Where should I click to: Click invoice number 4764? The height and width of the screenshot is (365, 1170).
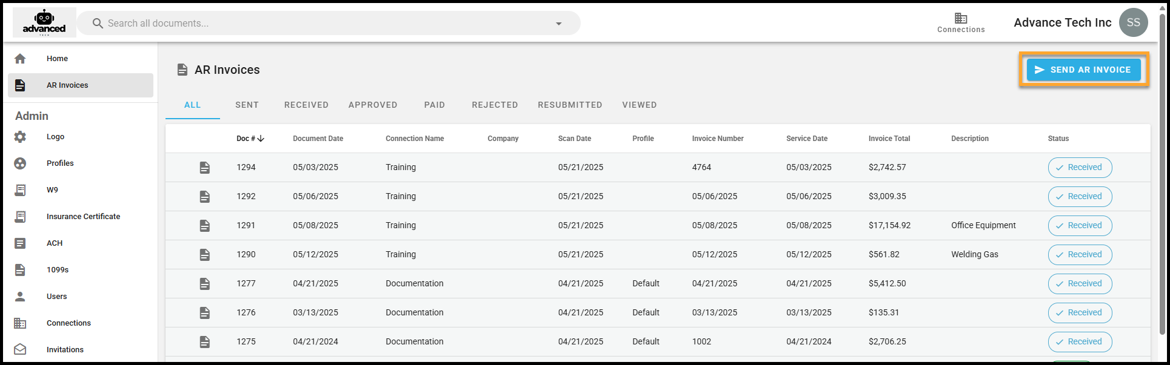click(701, 168)
